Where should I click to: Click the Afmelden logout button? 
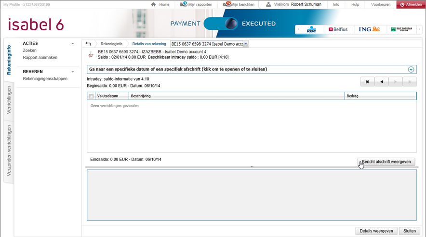411,4
